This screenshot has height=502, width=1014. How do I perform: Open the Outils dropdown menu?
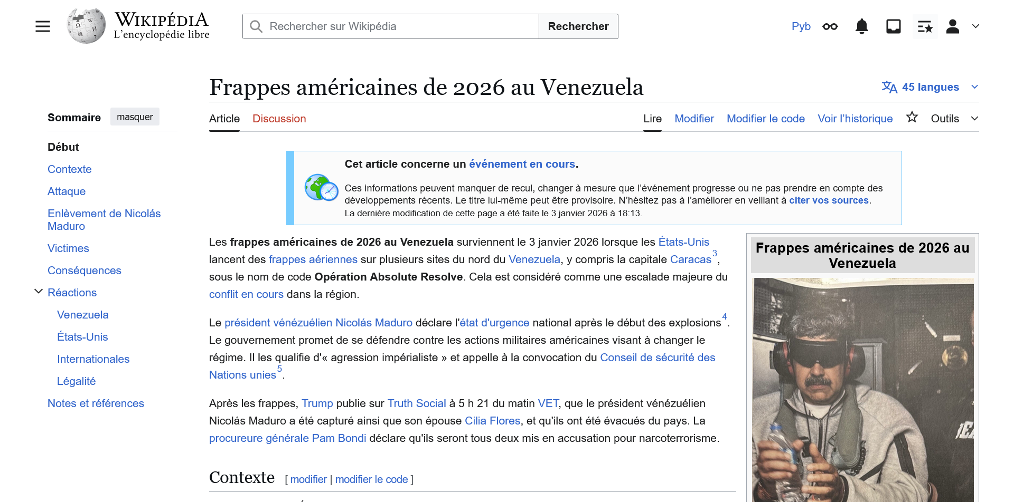(954, 119)
